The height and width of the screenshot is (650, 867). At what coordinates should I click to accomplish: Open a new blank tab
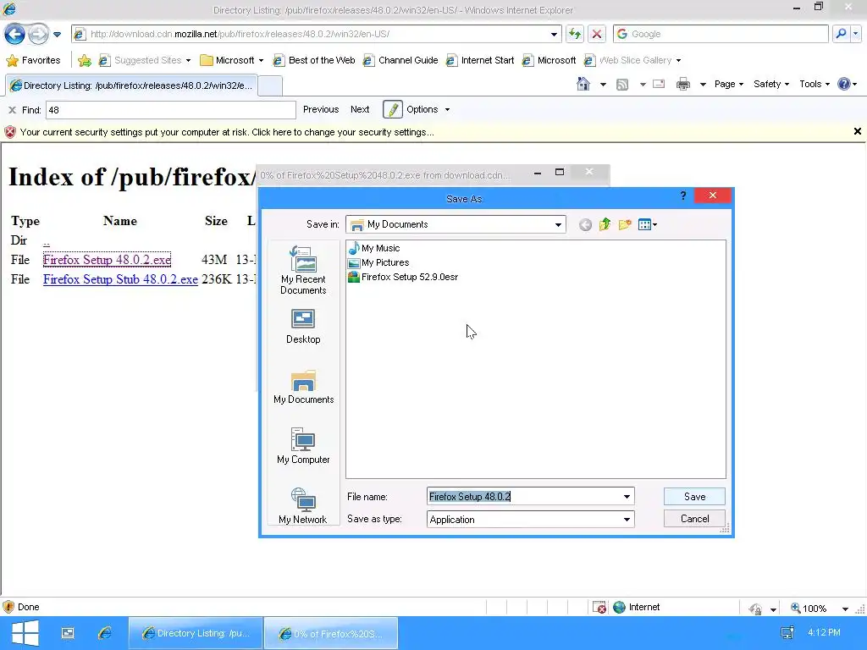[x=270, y=86]
